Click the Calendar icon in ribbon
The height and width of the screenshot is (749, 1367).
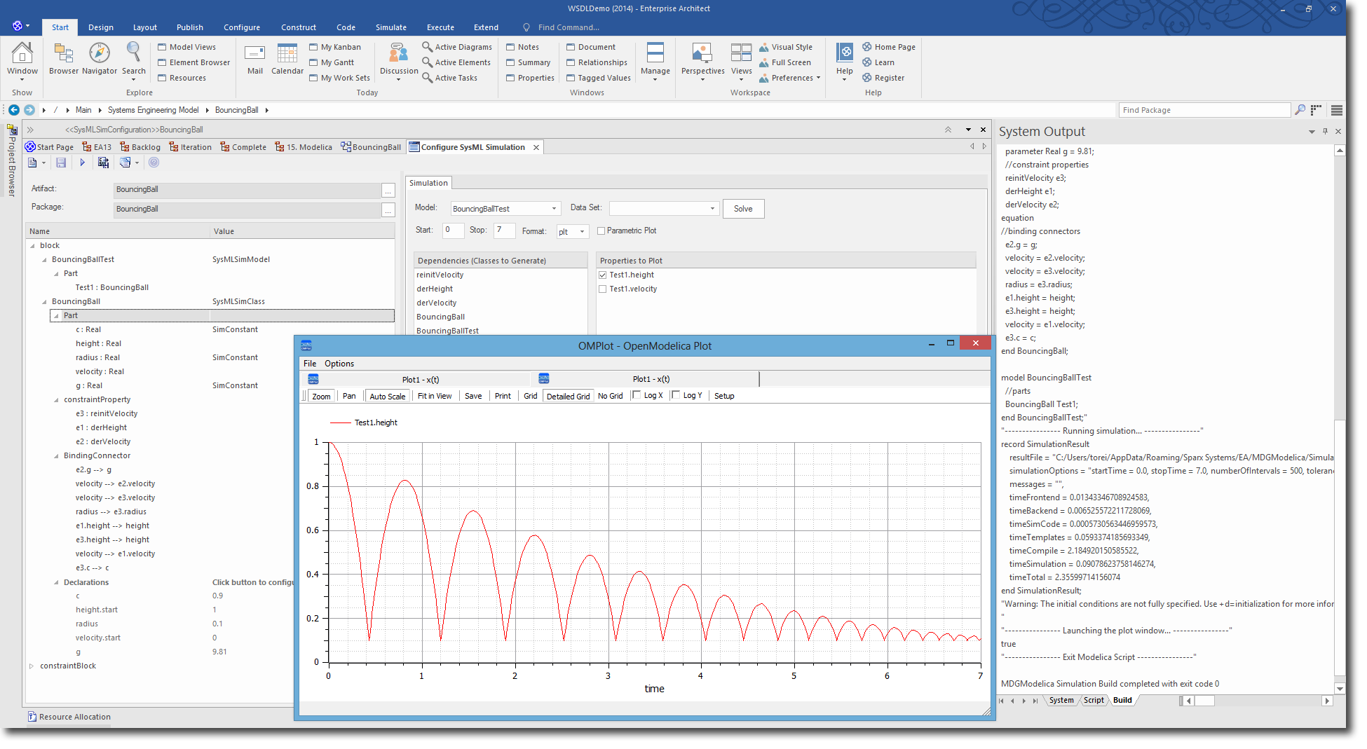pos(287,54)
